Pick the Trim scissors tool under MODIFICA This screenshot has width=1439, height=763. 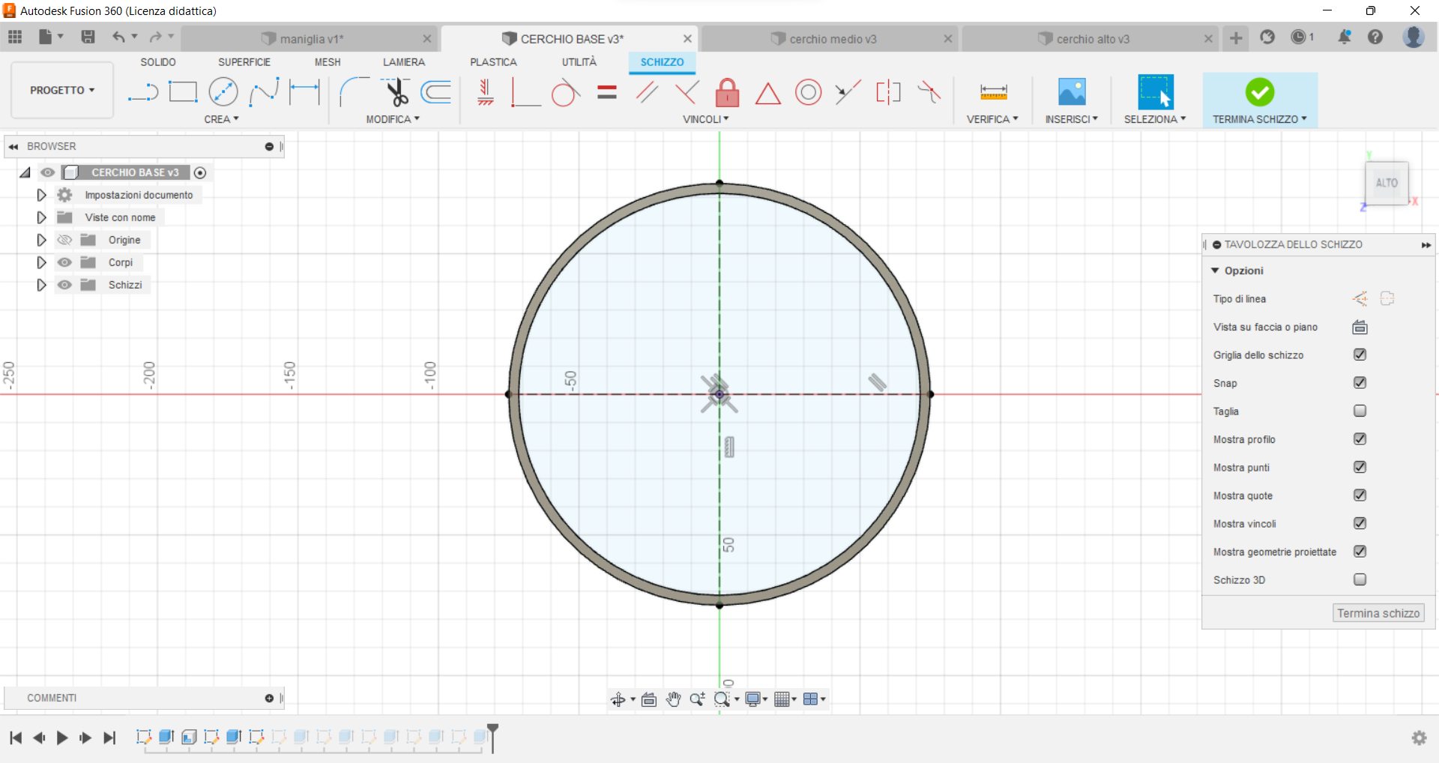point(397,94)
